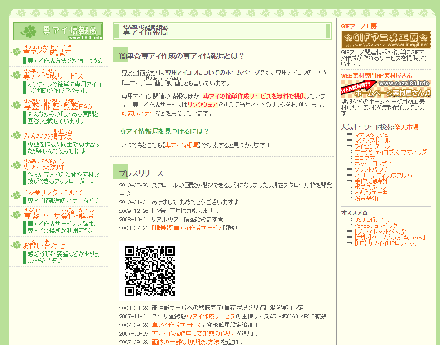Open Kiss♥リンクについて sidebar link
Screen dimensions: 440x345
[x=54, y=193]
